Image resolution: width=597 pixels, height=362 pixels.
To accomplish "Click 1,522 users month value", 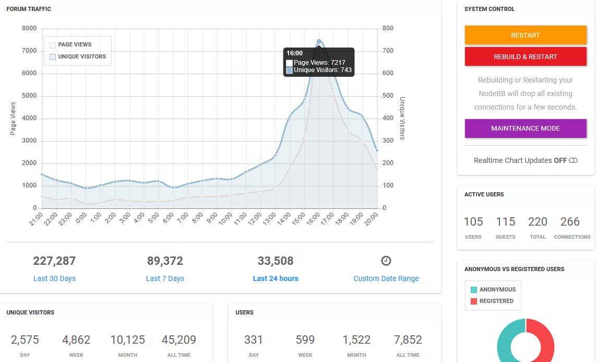I will [356, 340].
